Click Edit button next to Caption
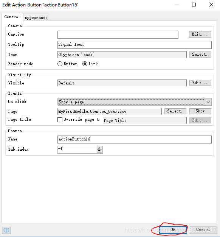 coord(200,34)
